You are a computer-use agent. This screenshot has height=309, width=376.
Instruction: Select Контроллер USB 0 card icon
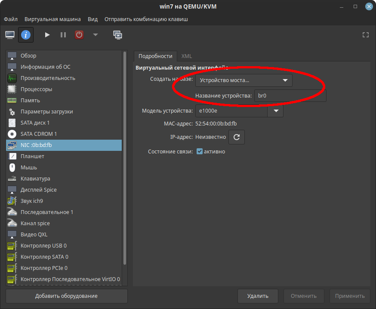(x=12, y=246)
